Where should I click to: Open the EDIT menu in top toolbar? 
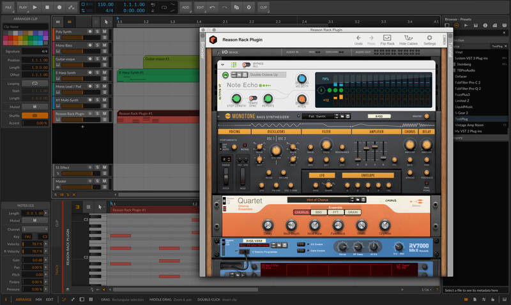click(200, 7)
